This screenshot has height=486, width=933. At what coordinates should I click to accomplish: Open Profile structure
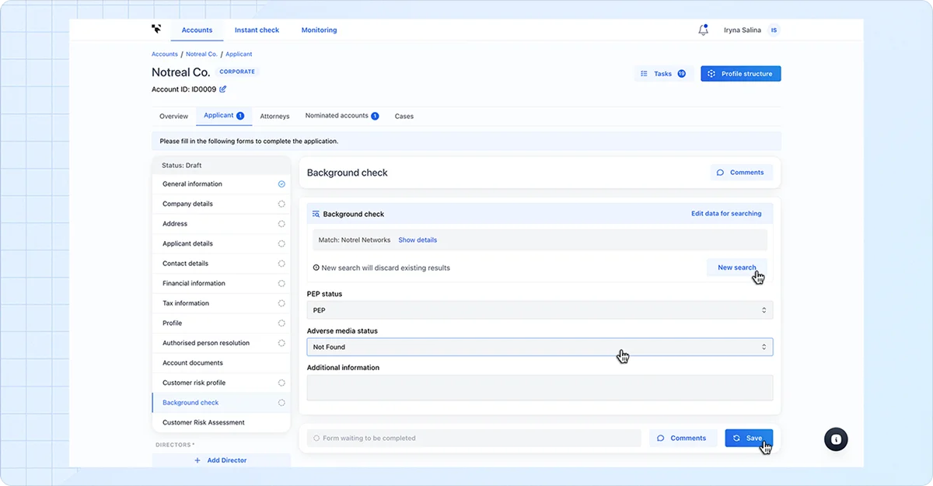click(x=741, y=74)
